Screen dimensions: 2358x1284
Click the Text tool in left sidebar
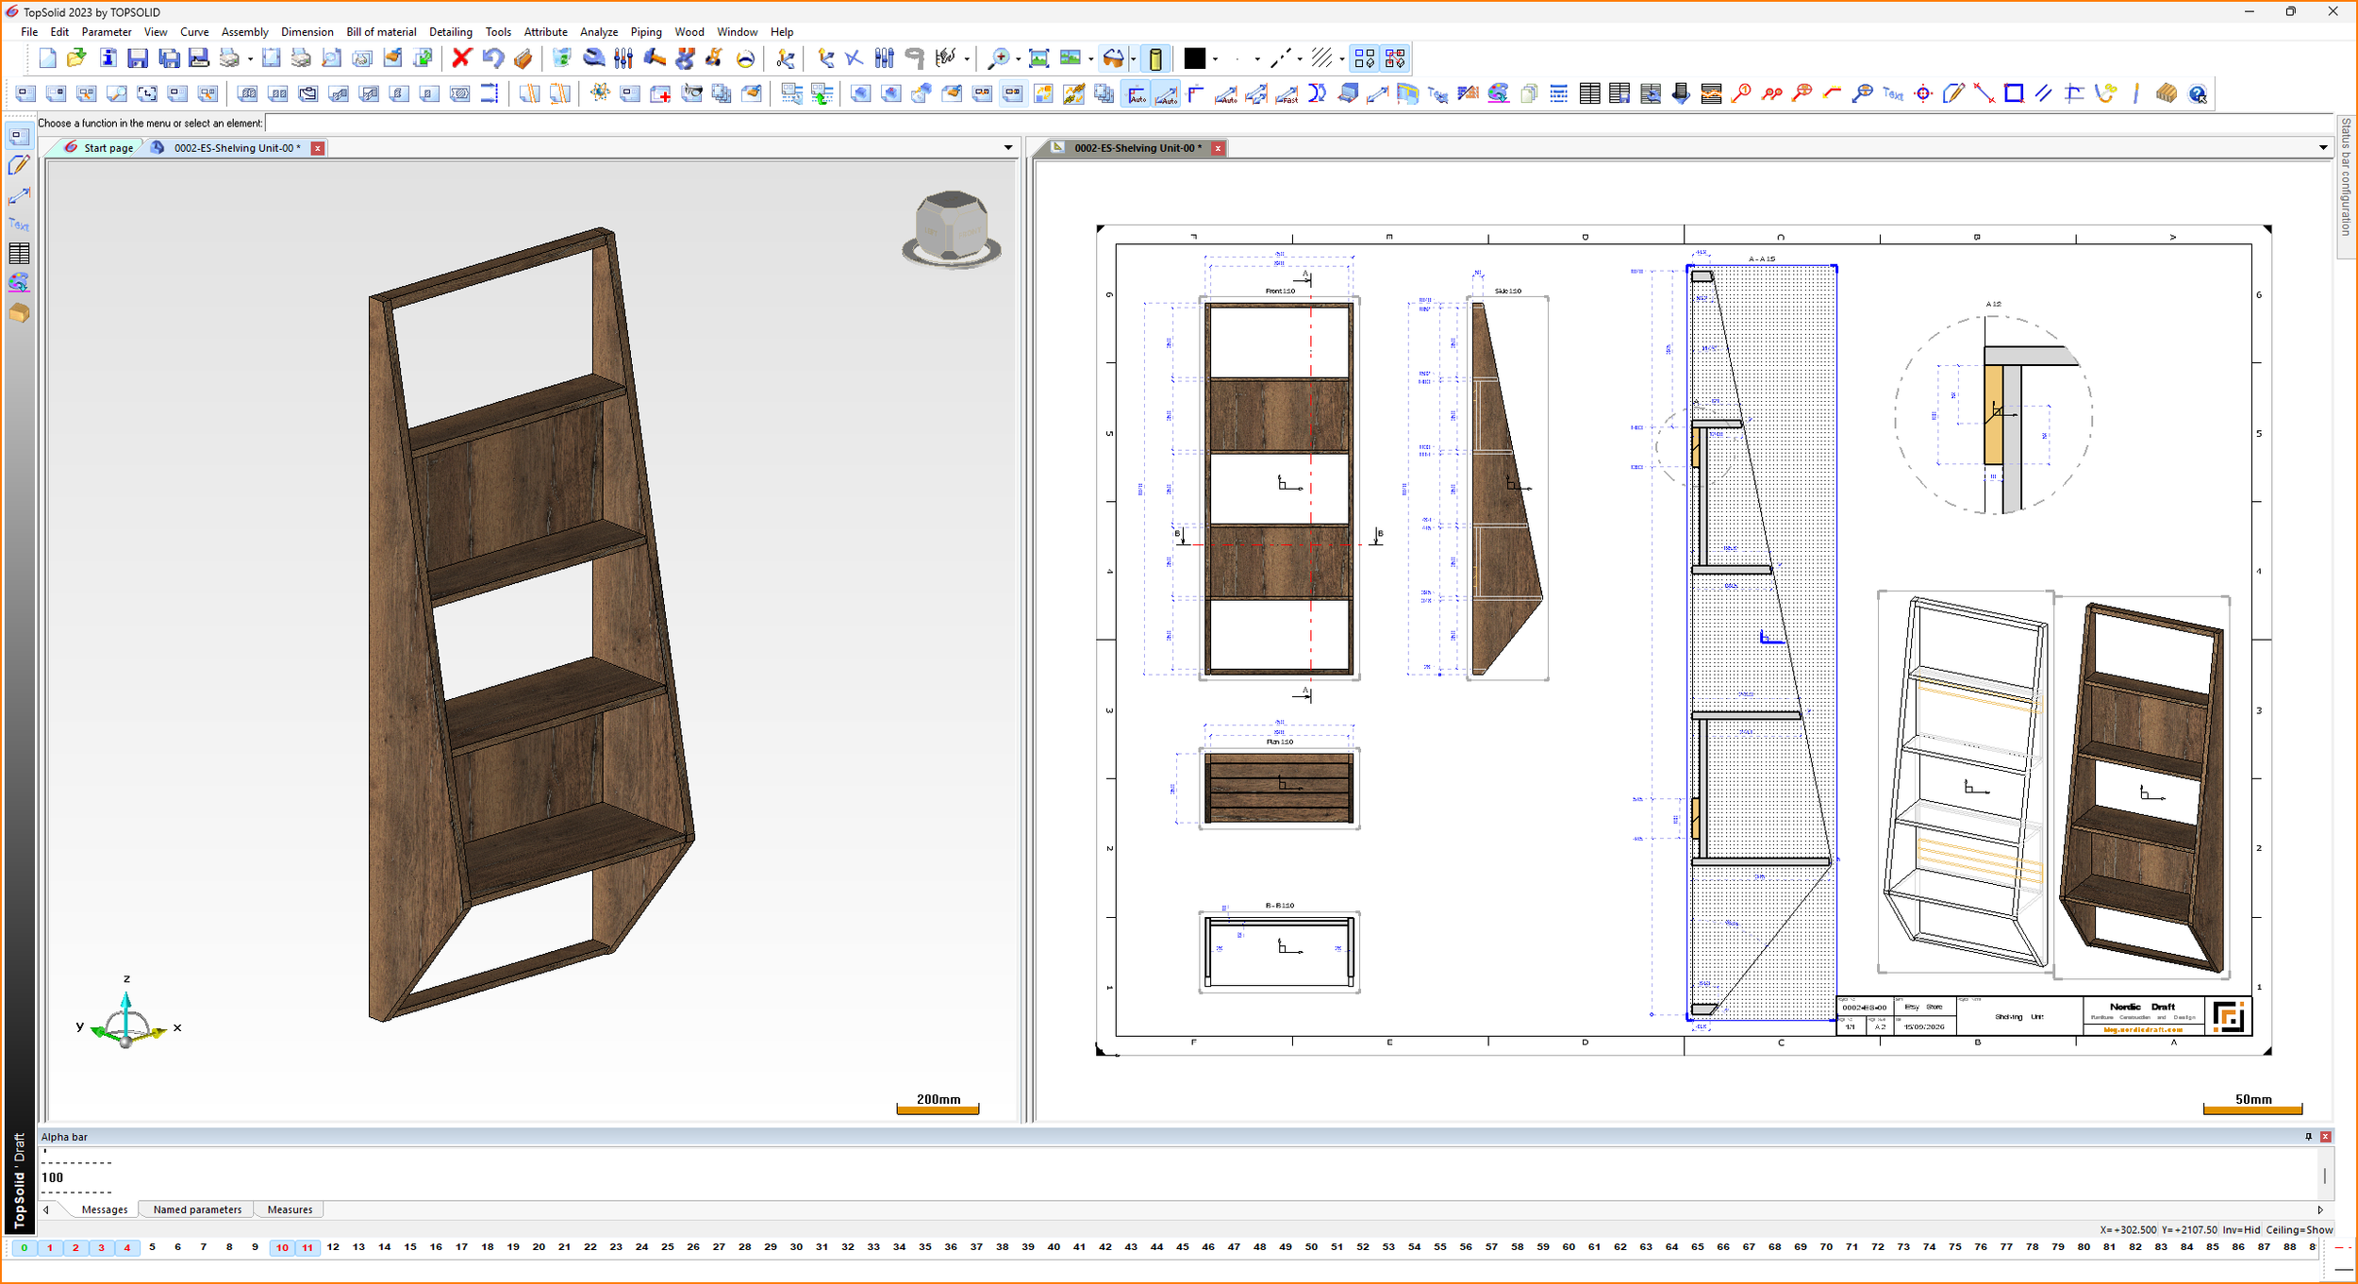[19, 225]
